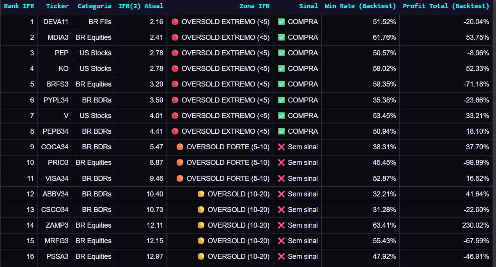The width and height of the screenshot is (496, 267).
Task: Click the orange circle icon in PRIO3 row
Action: [180, 163]
